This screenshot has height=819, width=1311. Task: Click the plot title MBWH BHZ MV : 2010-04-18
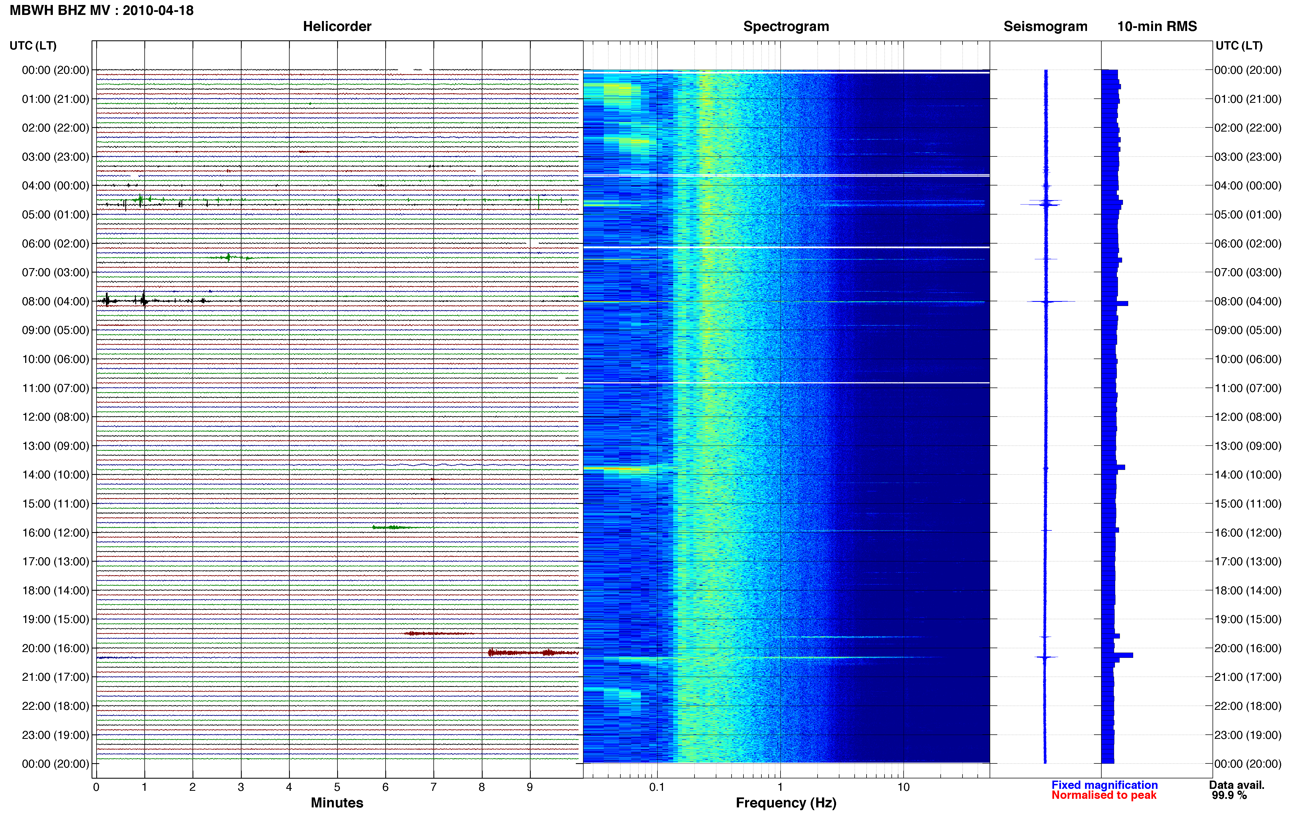pyautogui.click(x=101, y=10)
